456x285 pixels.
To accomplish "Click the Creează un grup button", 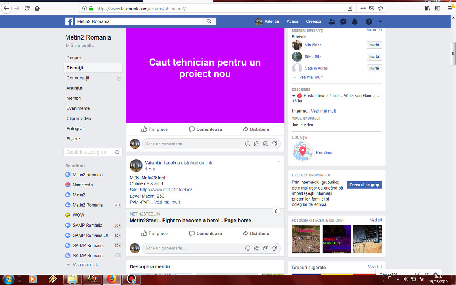I will pos(364,185).
